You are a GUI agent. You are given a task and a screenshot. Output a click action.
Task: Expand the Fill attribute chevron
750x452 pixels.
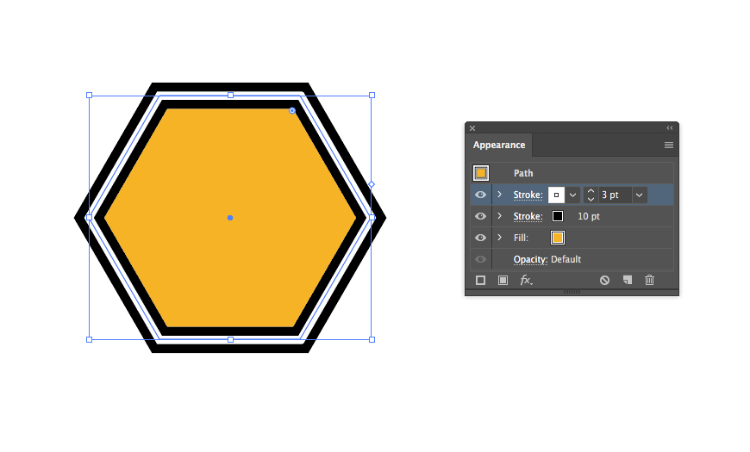pyautogui.click(x=500, y=238)
